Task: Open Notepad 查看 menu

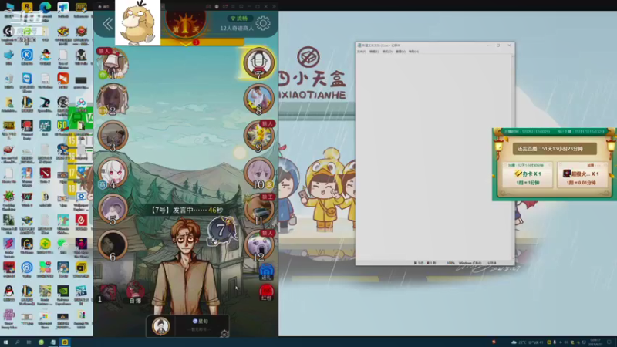Action: (400, 52)
